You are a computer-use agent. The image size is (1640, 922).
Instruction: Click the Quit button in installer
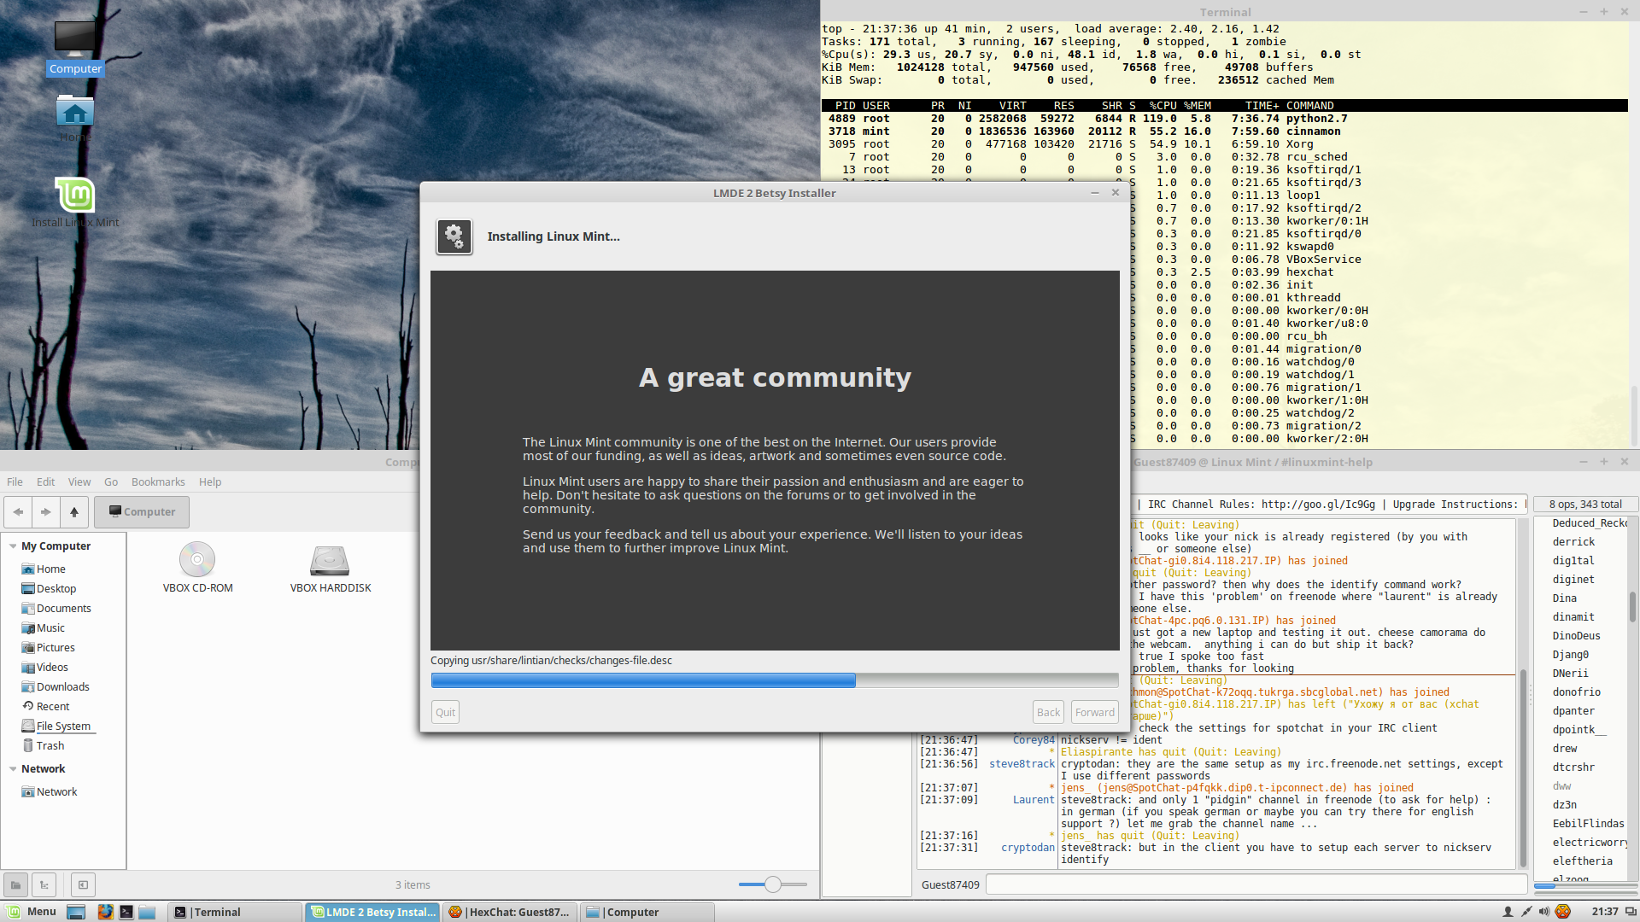pos(446,713)
